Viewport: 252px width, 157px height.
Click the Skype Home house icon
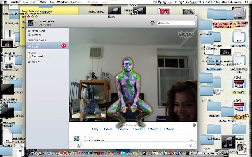(29, 31)
